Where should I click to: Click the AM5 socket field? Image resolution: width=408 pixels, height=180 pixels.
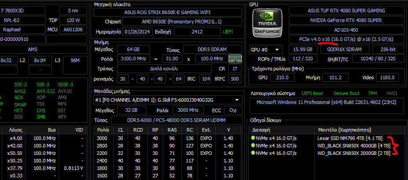(x=43, y=49)
